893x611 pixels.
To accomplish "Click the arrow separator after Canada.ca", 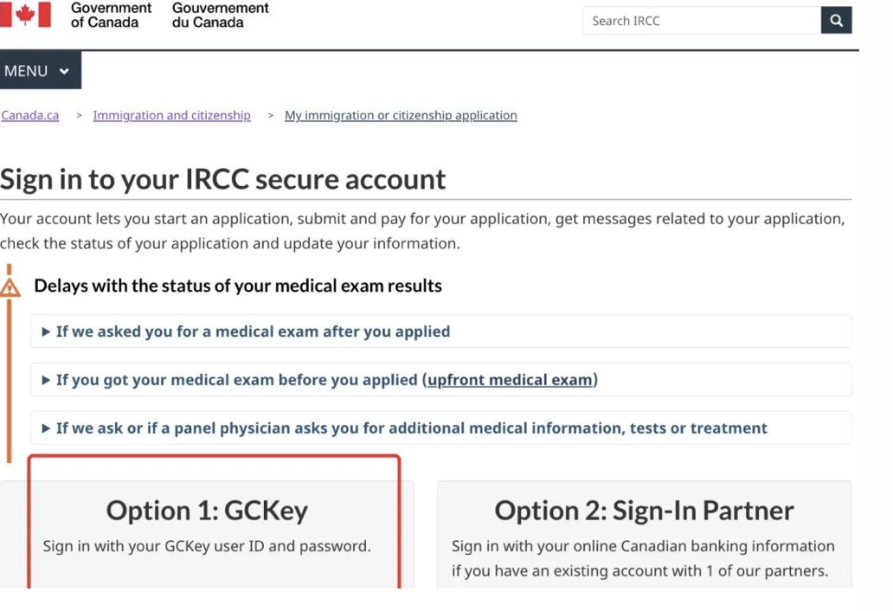I will point(79,115).
